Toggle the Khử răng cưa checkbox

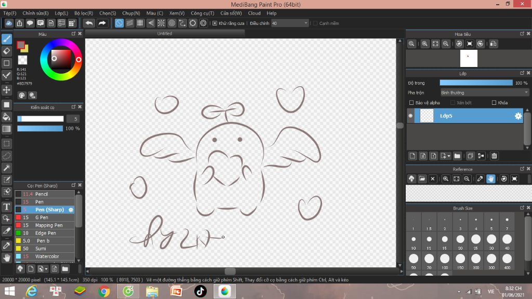pyautogui.click(x=215, y=23)
